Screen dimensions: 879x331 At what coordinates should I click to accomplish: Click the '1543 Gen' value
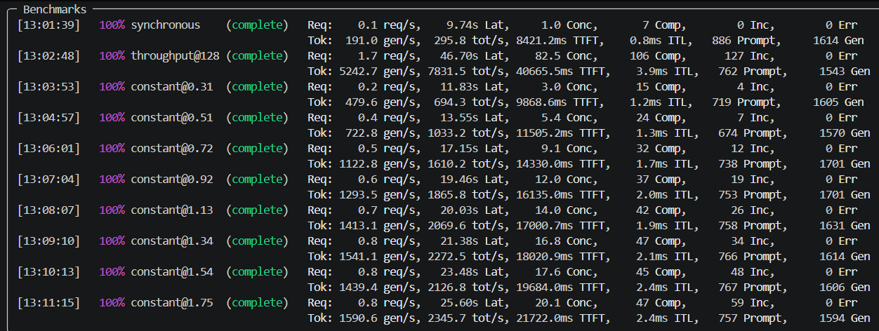(x=845, y=72)
